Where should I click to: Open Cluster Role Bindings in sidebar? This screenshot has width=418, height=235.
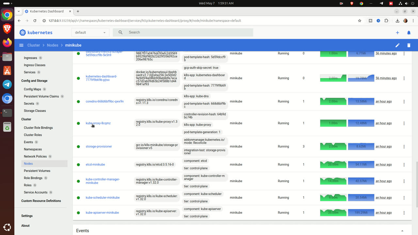(38, 128)
